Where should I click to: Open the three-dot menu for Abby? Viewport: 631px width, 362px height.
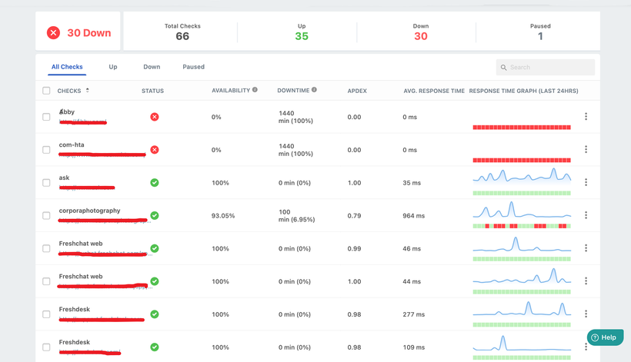[x=586, y=117]
